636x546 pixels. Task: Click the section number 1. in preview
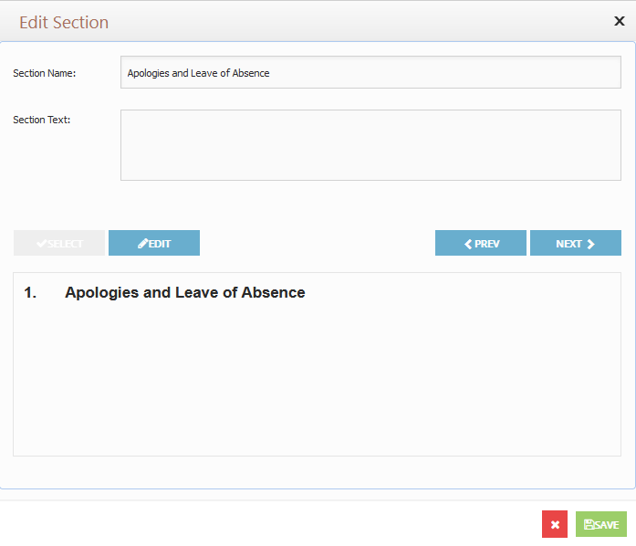pos(30,292)
